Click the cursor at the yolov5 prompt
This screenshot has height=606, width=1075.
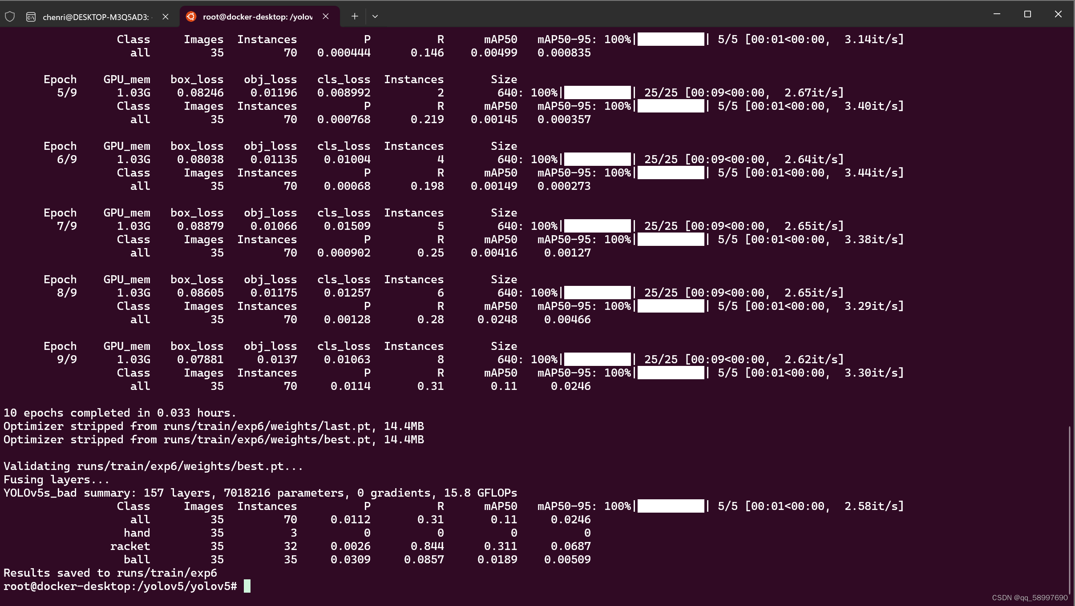click(247, 586)
